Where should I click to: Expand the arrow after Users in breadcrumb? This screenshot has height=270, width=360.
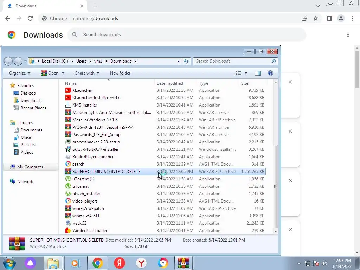coord(90,61)
